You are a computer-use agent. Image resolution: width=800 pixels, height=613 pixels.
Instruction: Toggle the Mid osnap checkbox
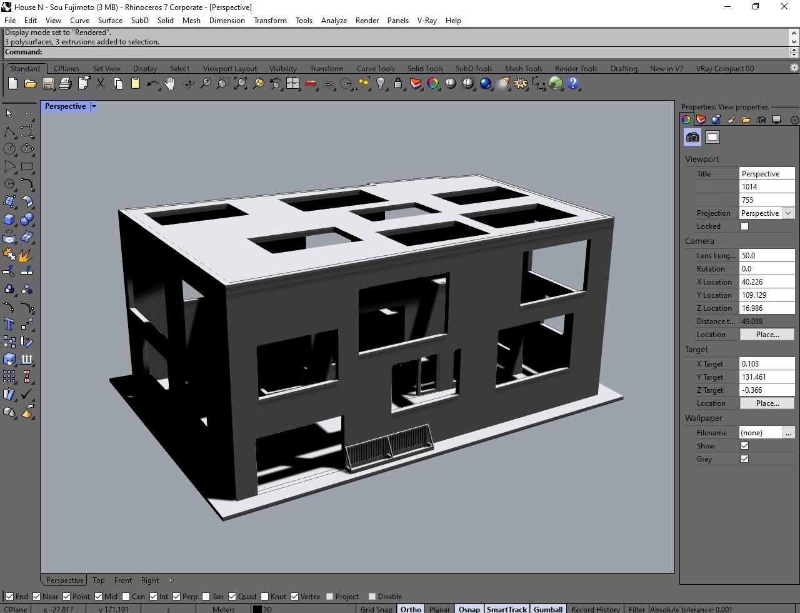(98, 596)
